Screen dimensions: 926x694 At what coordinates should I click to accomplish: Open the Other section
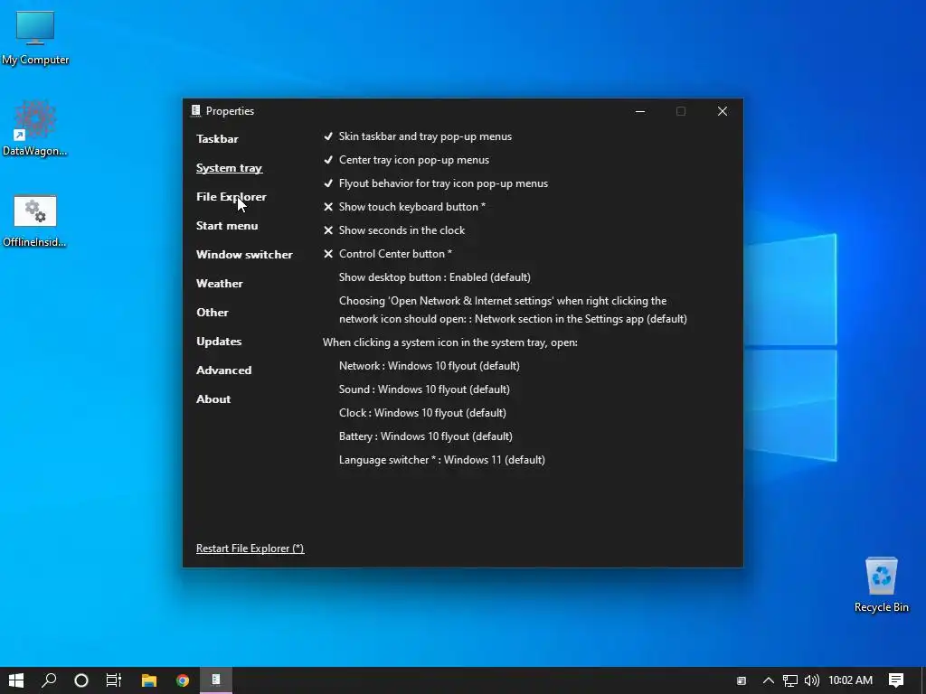coord(212,313)
